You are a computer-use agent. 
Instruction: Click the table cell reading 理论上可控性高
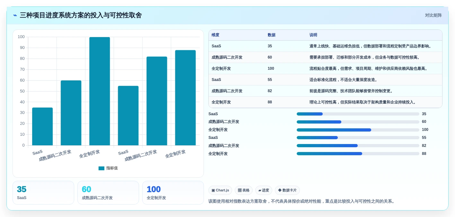[374, 102]
